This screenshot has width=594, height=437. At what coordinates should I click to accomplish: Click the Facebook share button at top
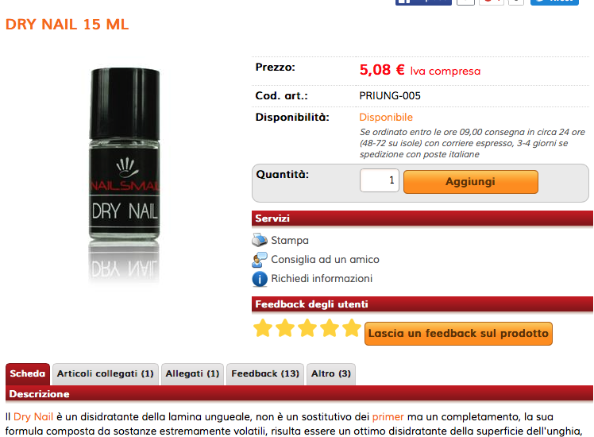pos(423,2)
